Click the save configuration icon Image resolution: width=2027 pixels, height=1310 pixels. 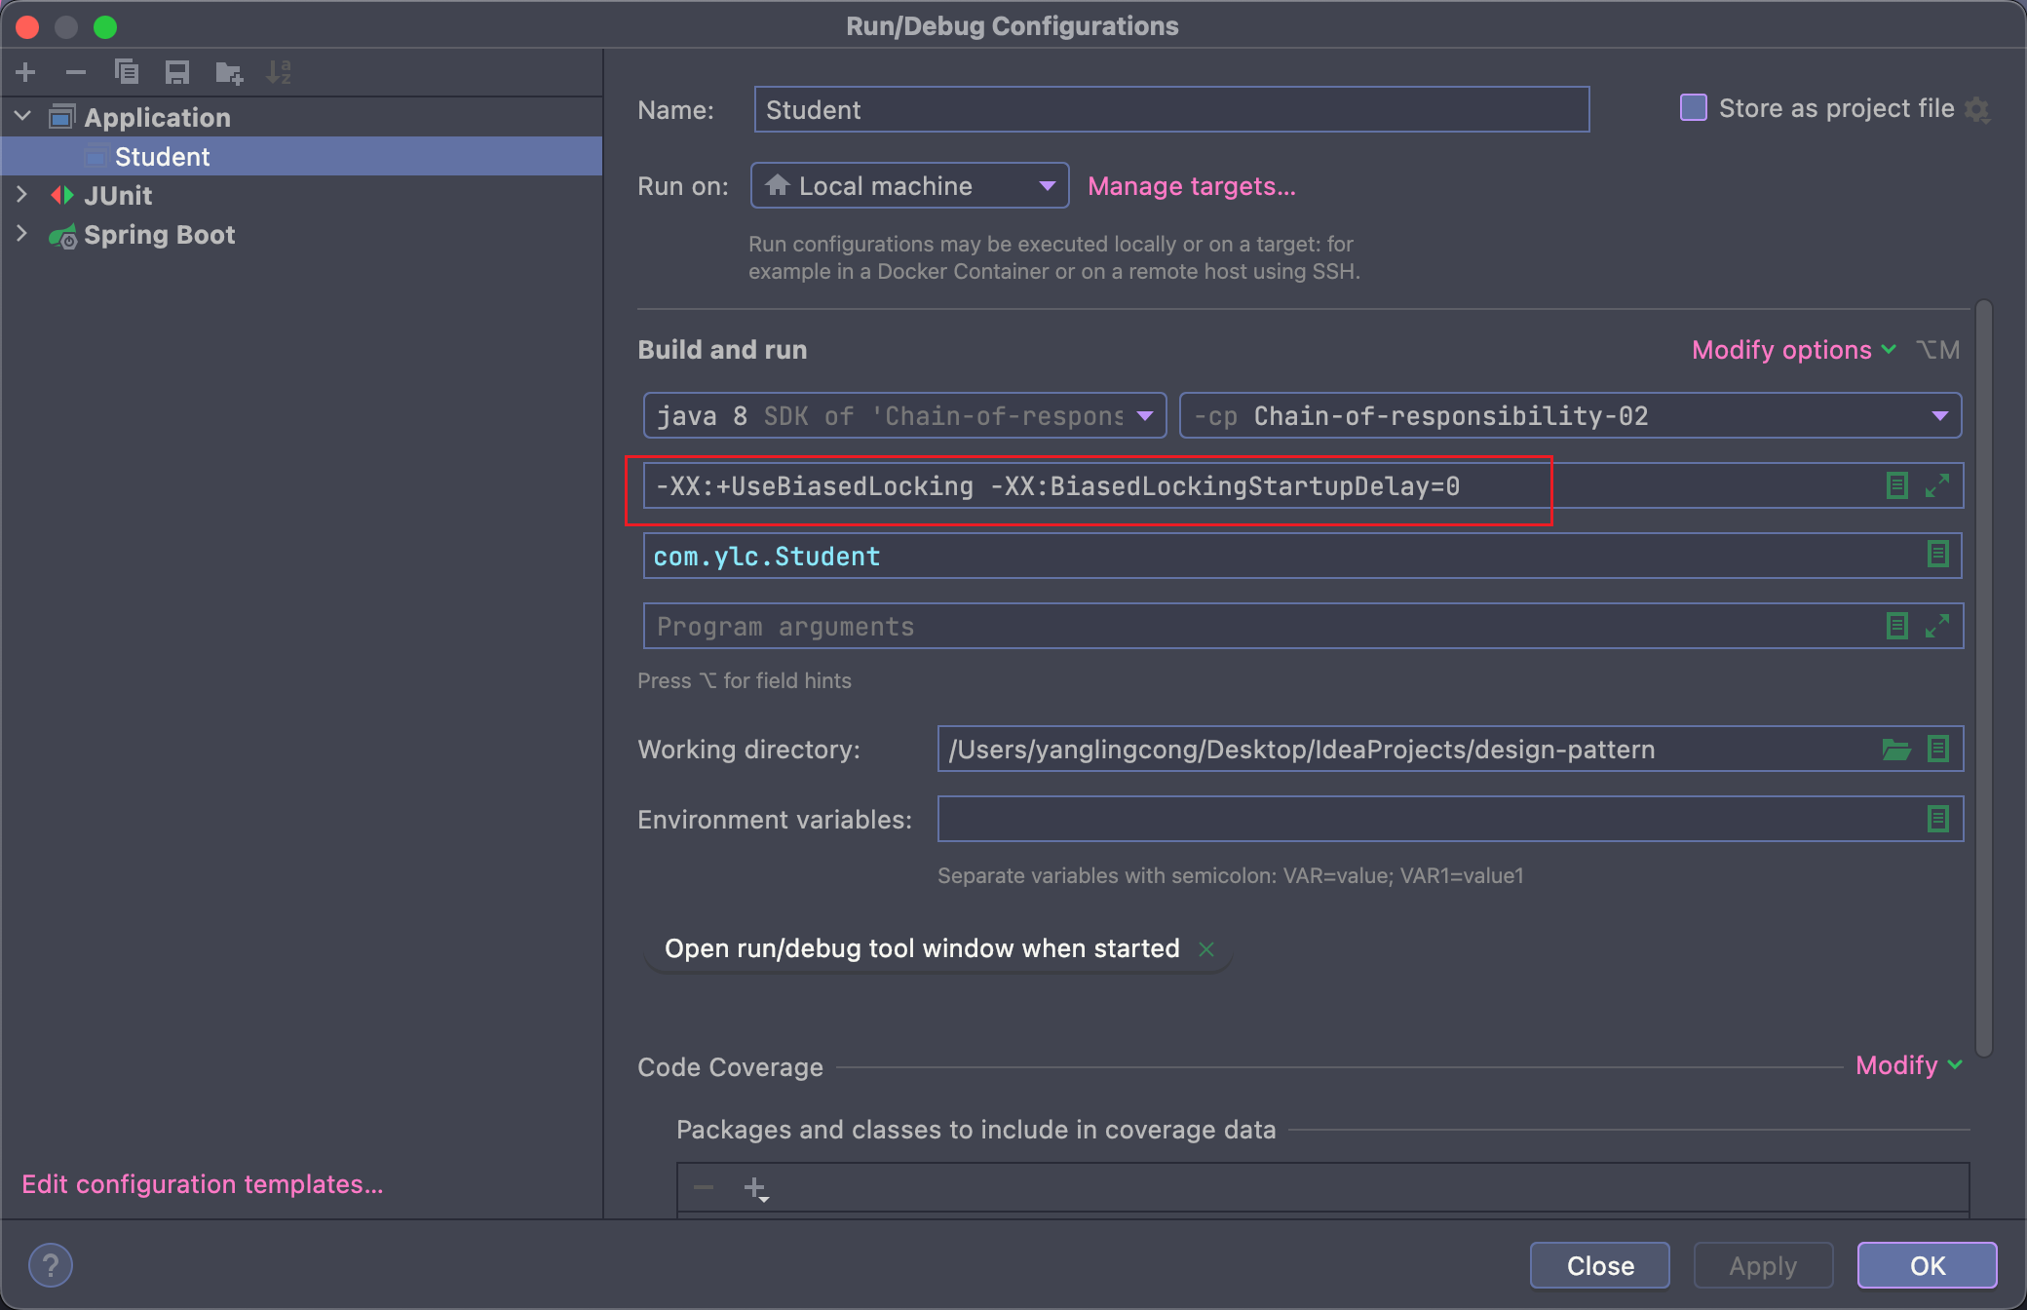174,69
